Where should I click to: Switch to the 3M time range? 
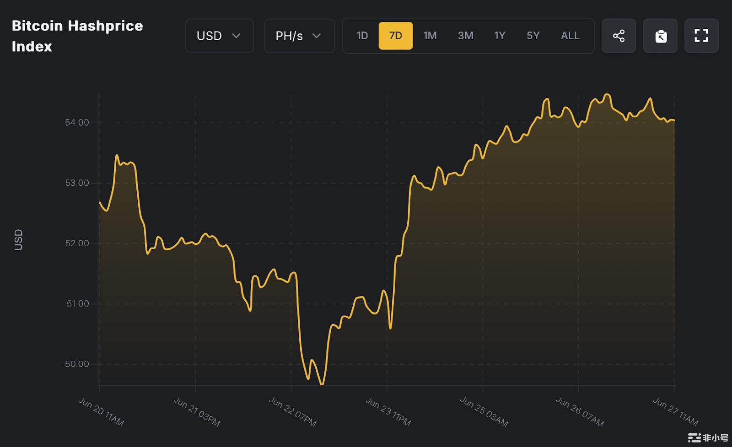pos(465,36)
